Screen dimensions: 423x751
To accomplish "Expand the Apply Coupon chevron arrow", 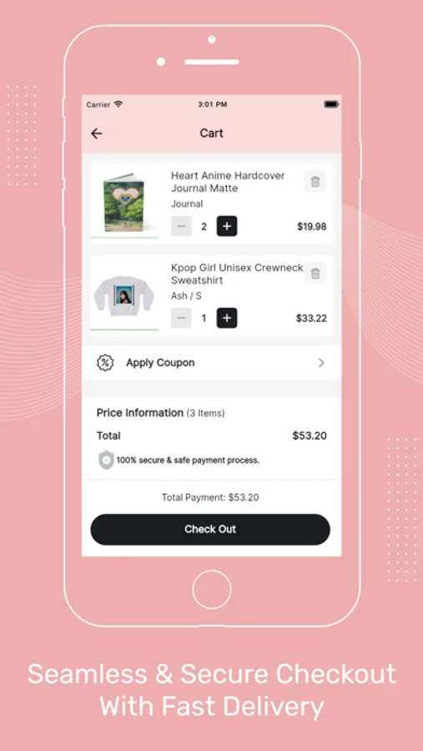I will point(321,363).
